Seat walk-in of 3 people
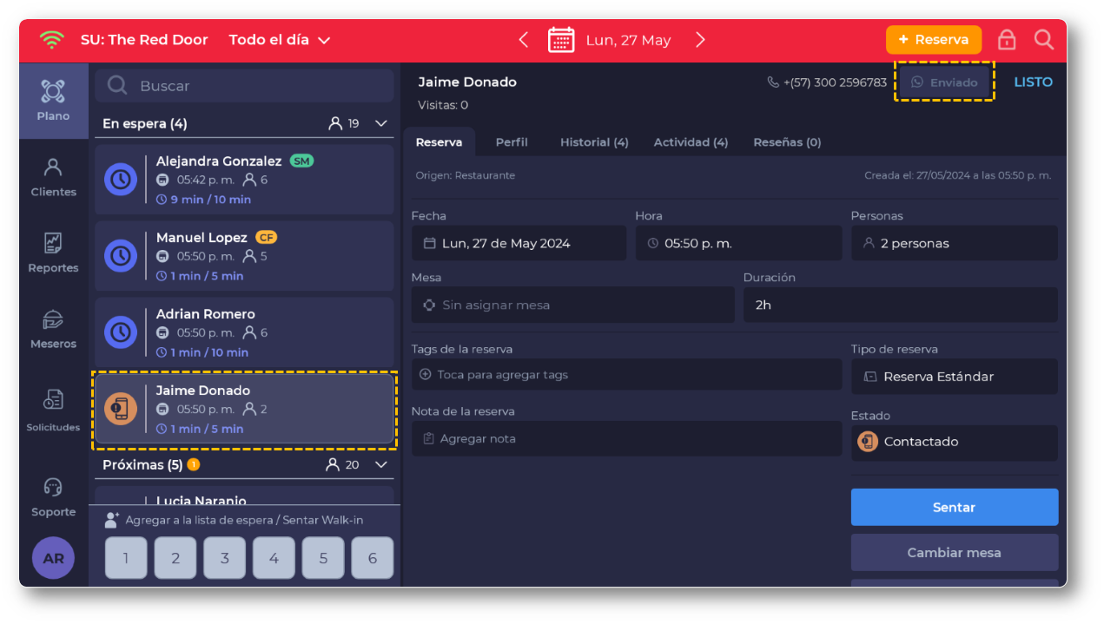1104x624 pixels. pyautogui.click(x=225, y=558)
